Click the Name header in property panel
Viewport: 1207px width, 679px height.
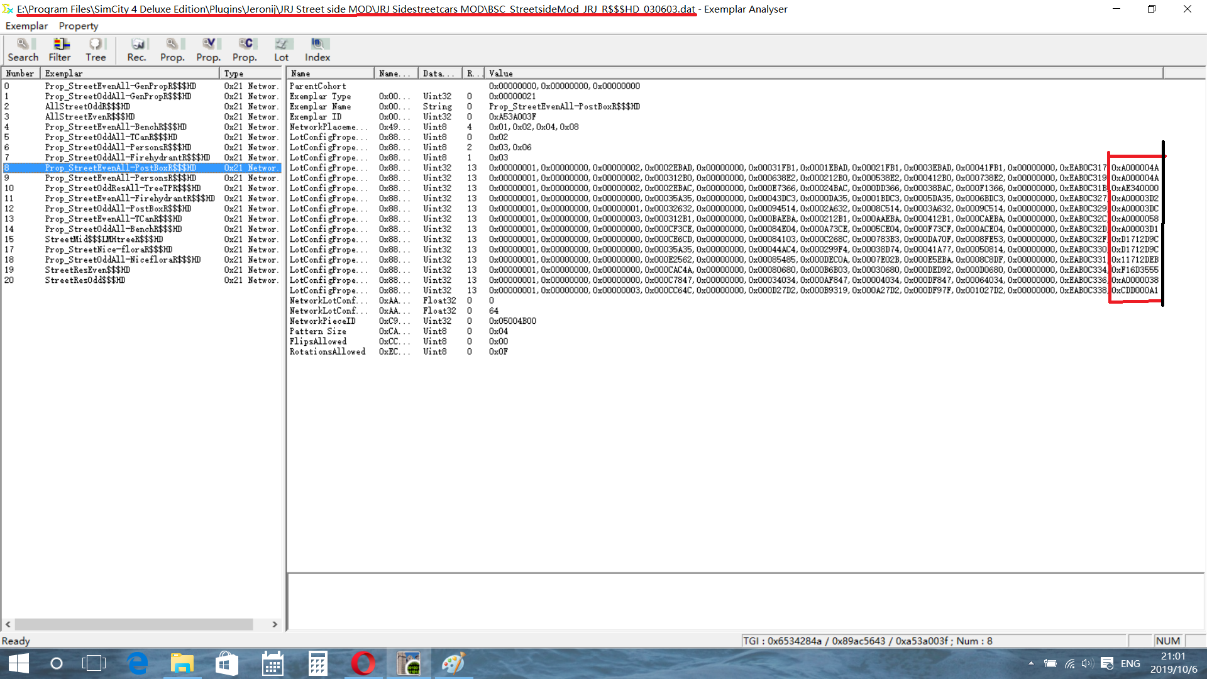point(331,74)
